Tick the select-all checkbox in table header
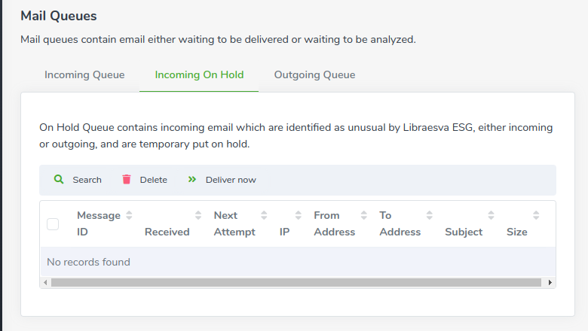Image resolution: width=588 pixels, height=331 pixels. point(53,224)
